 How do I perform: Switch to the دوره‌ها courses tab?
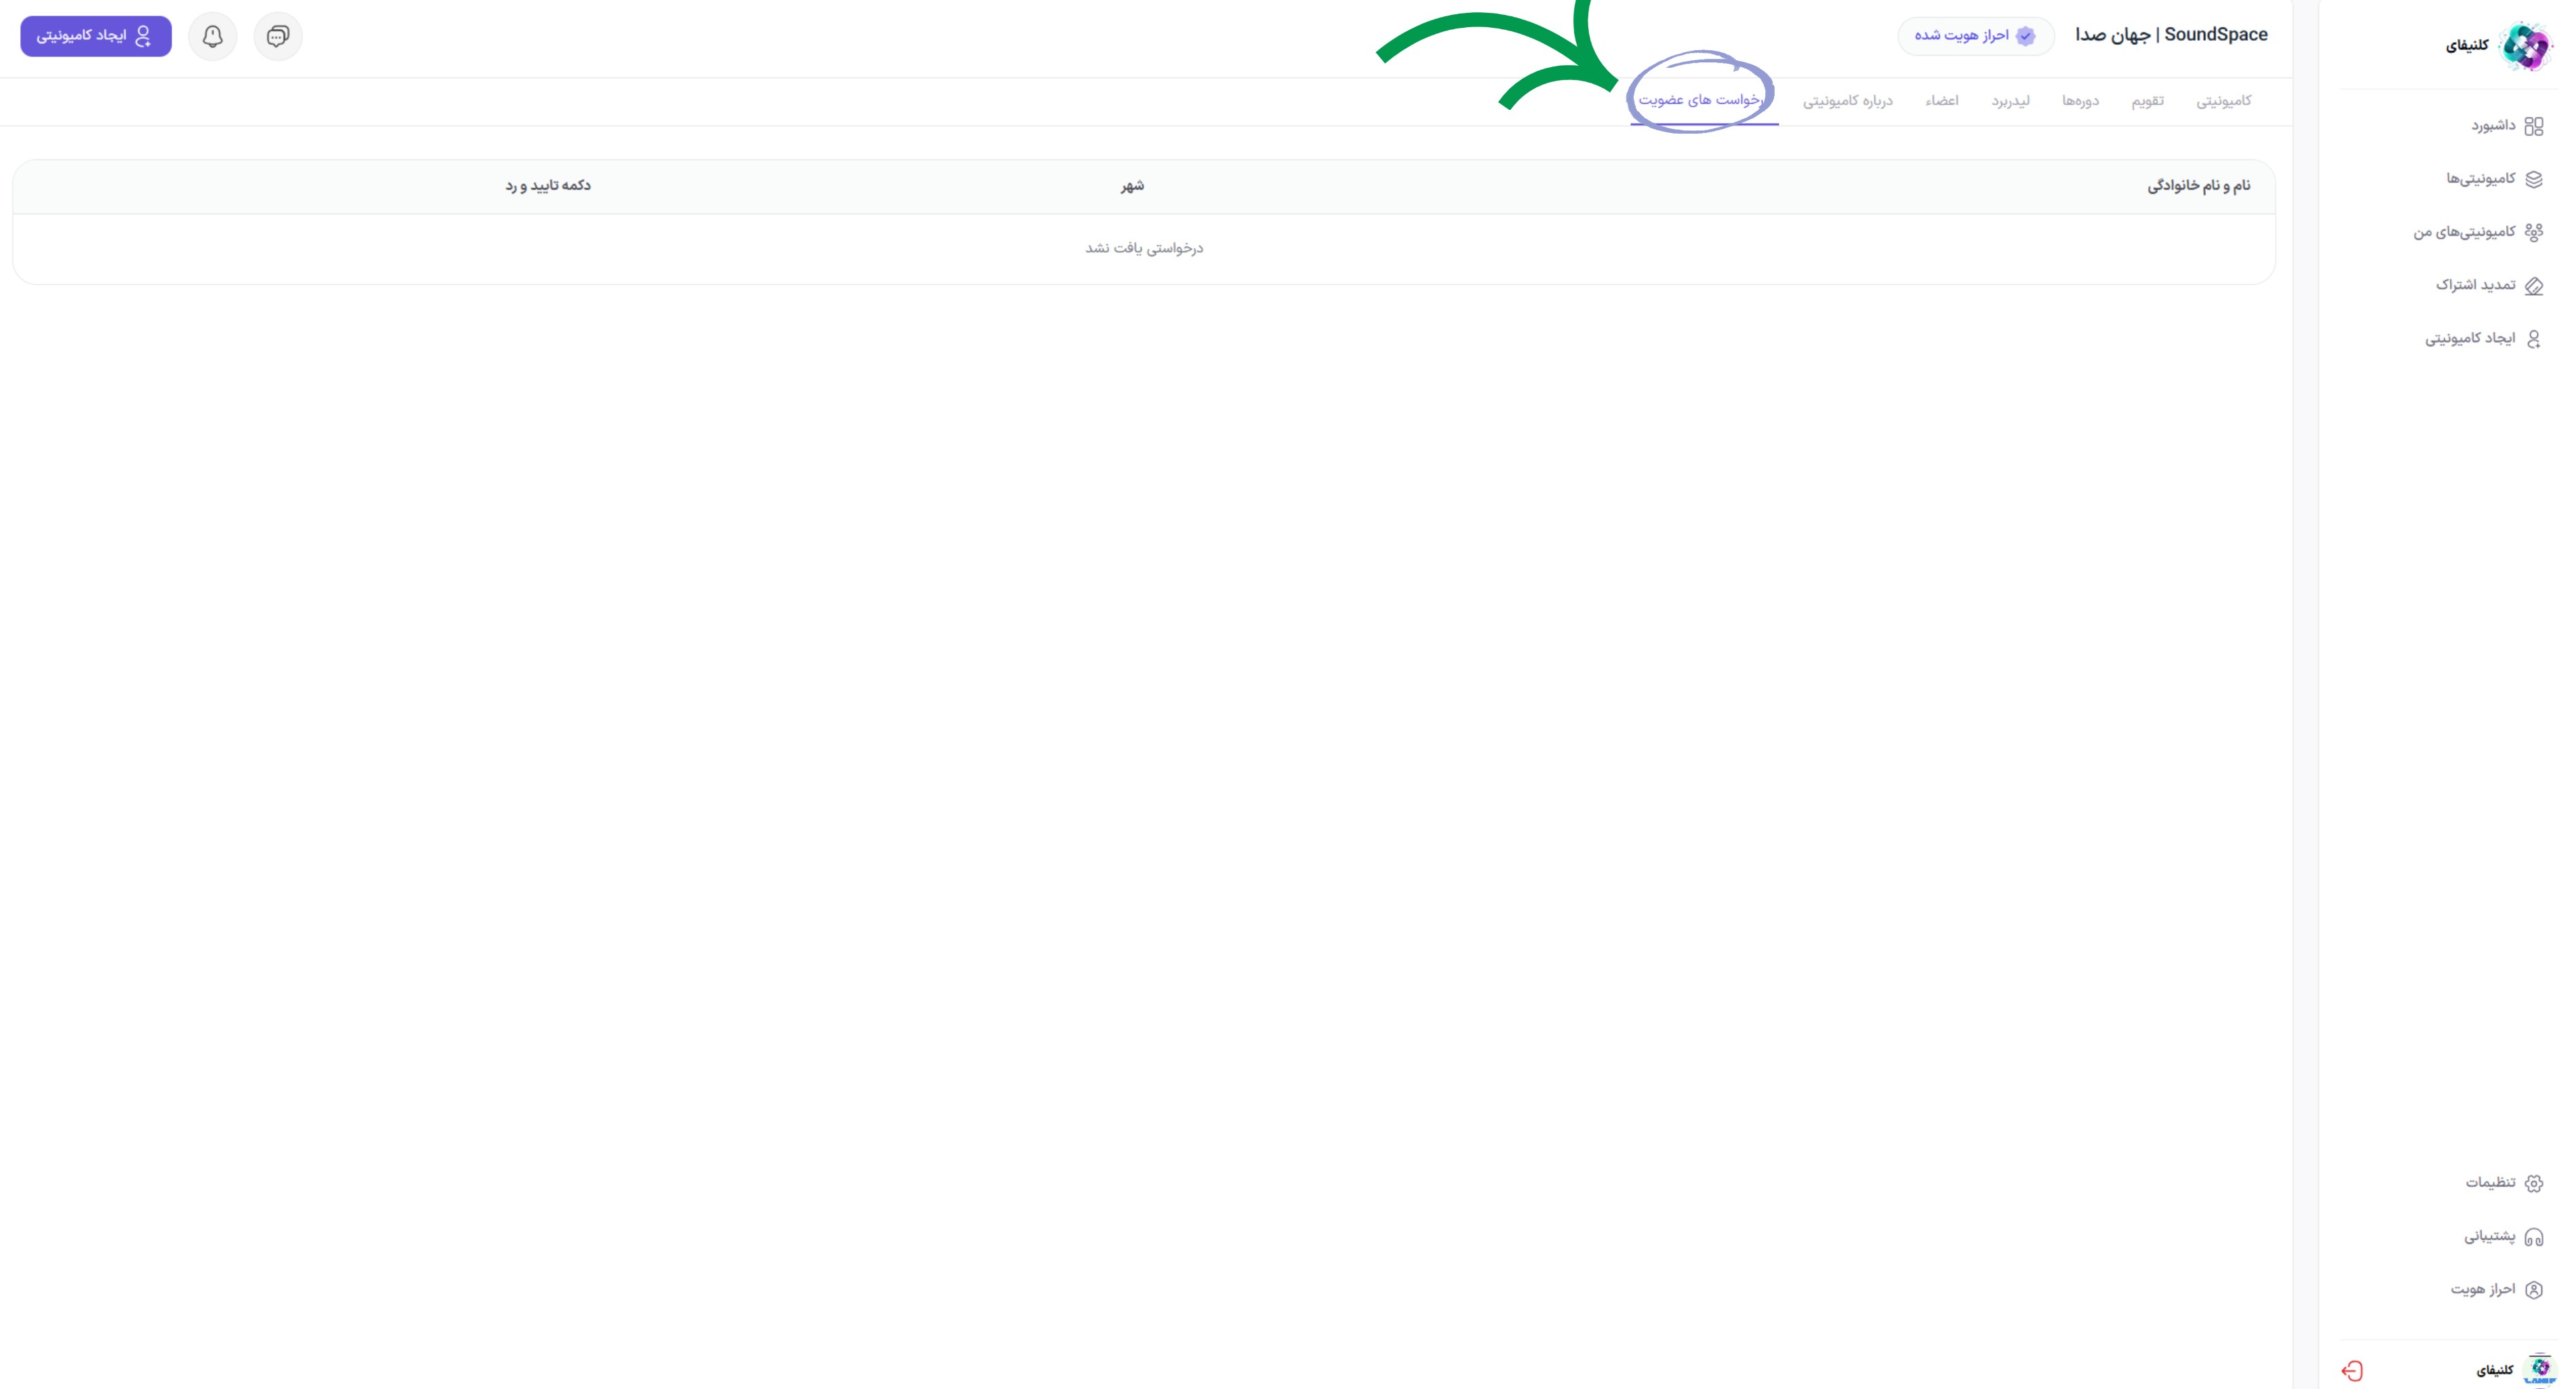tap(2080, 101)
